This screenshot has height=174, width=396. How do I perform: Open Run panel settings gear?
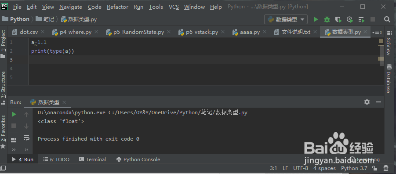point(367,102)
